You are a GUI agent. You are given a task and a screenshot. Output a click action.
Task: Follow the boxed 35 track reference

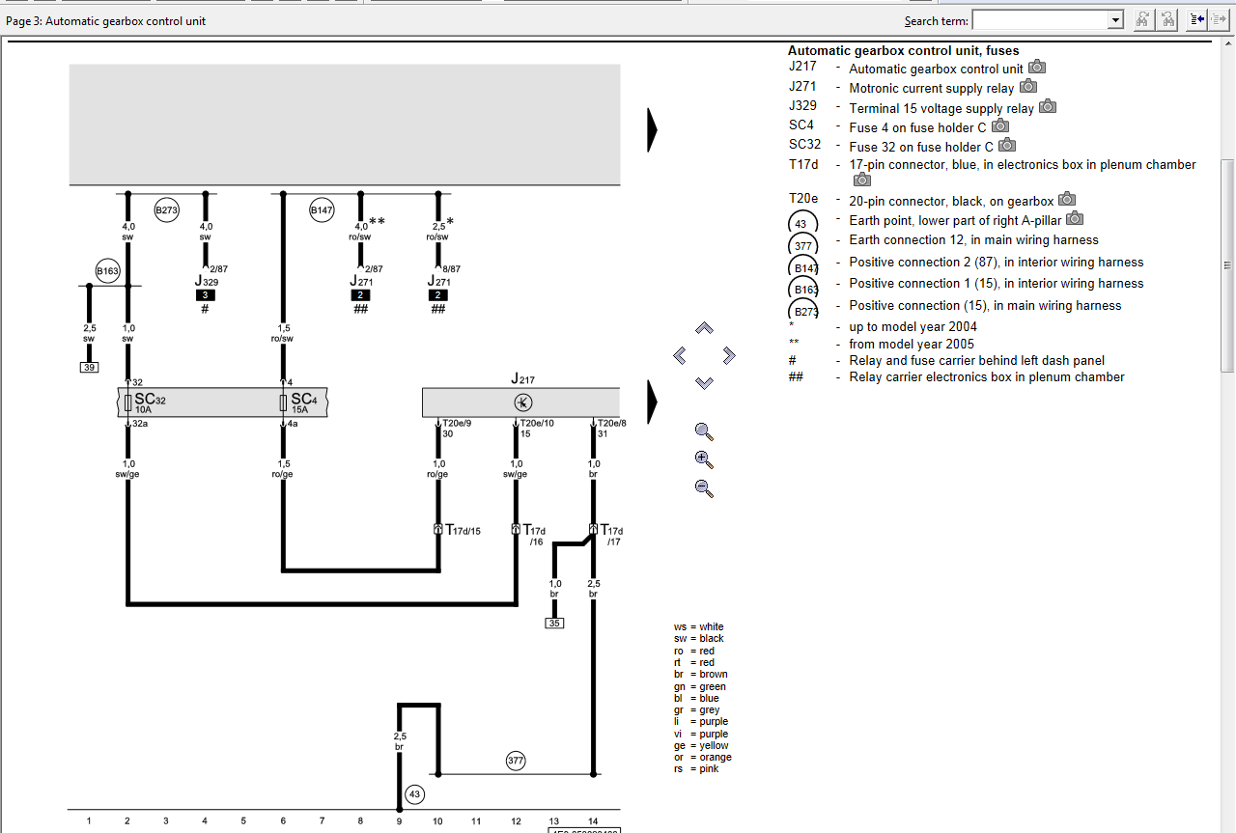[554, 623]
